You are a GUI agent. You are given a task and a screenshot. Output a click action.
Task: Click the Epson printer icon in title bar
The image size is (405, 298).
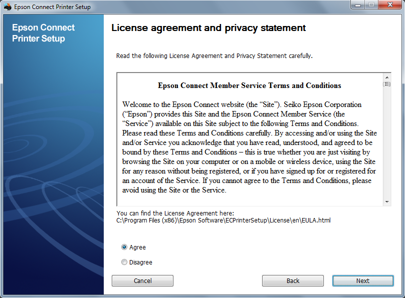7,7
